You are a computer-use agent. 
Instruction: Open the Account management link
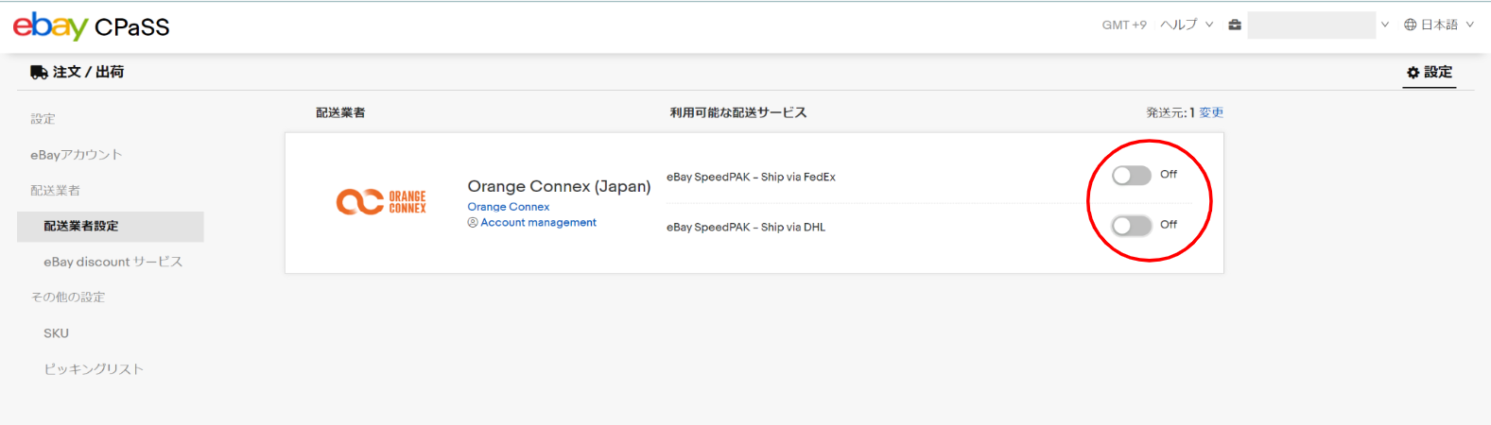click(x=538, y=223)
